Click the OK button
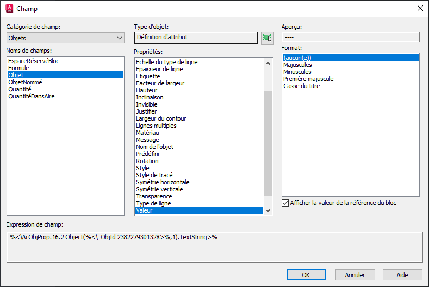The width and height of the screenshot is (429, 287). (x=306, y=275)
